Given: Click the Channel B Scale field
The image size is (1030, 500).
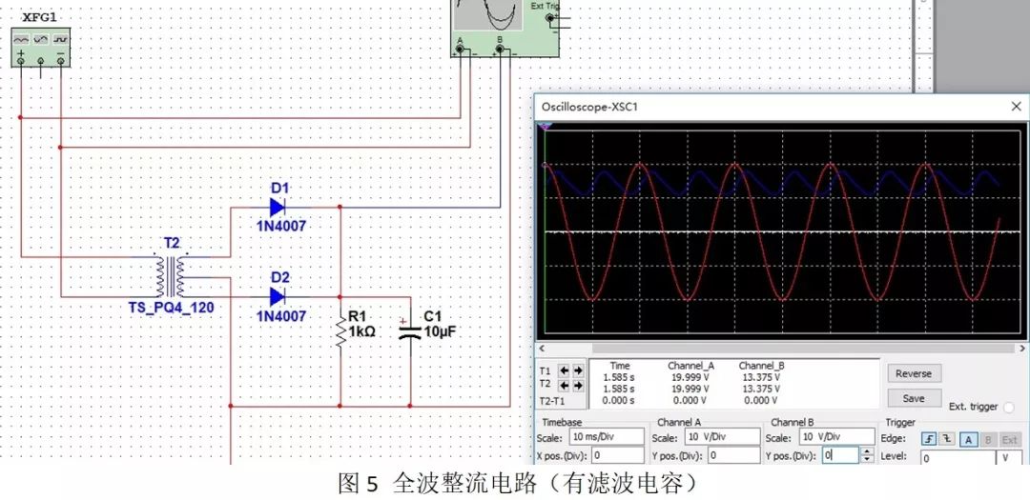Looking at the screenshot, I should (x=835, y=437).
